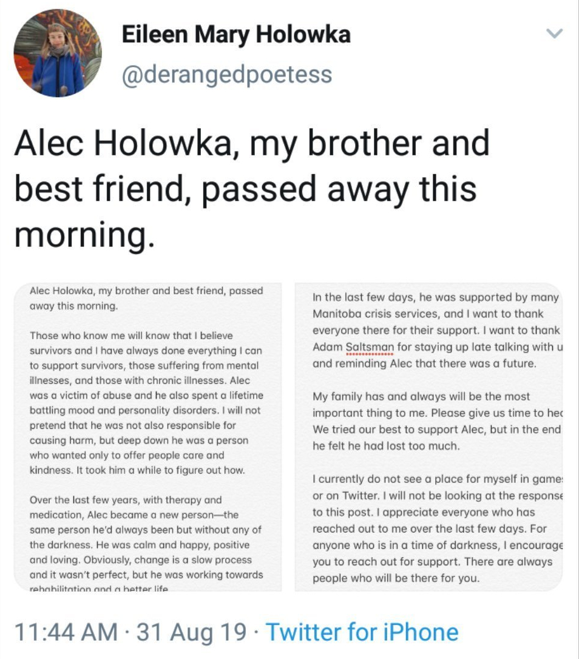Open the @derangedpoetess handle
Image resolution: width=579 pixels, height=659 pixels.
tap(226, 75)
